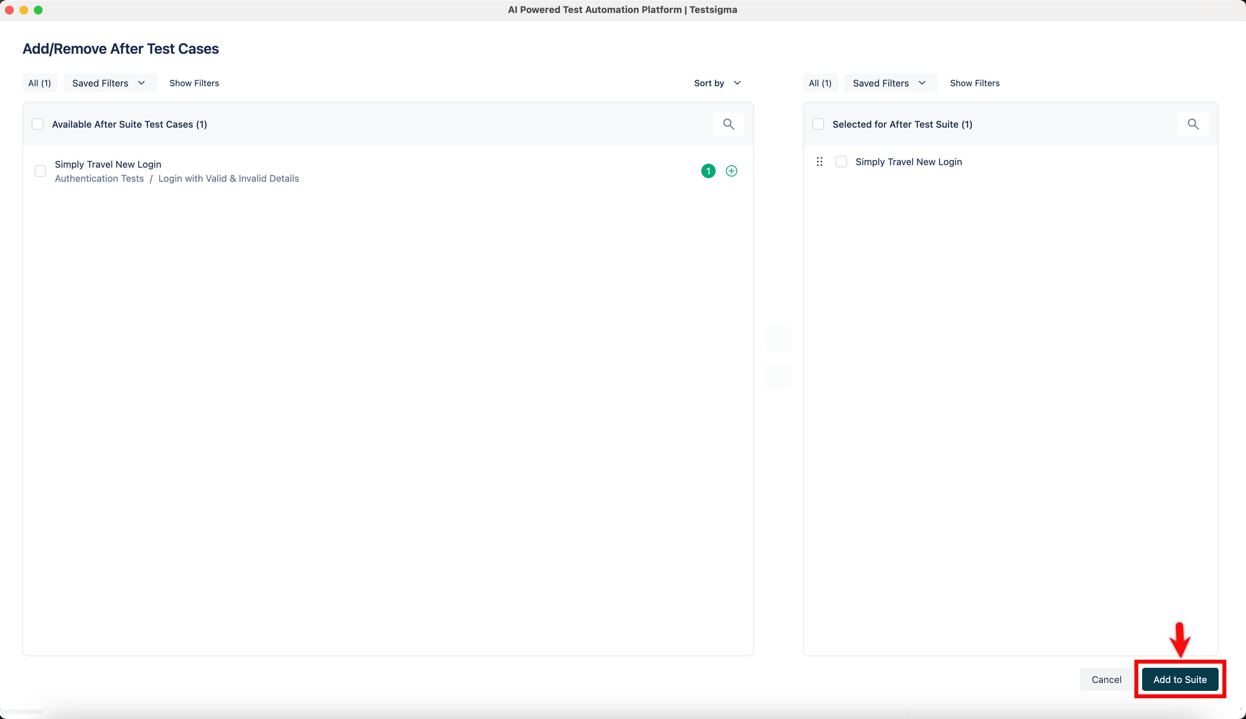
Task: Click search icon in Available After Suite panel
Action: coord(728,124)
